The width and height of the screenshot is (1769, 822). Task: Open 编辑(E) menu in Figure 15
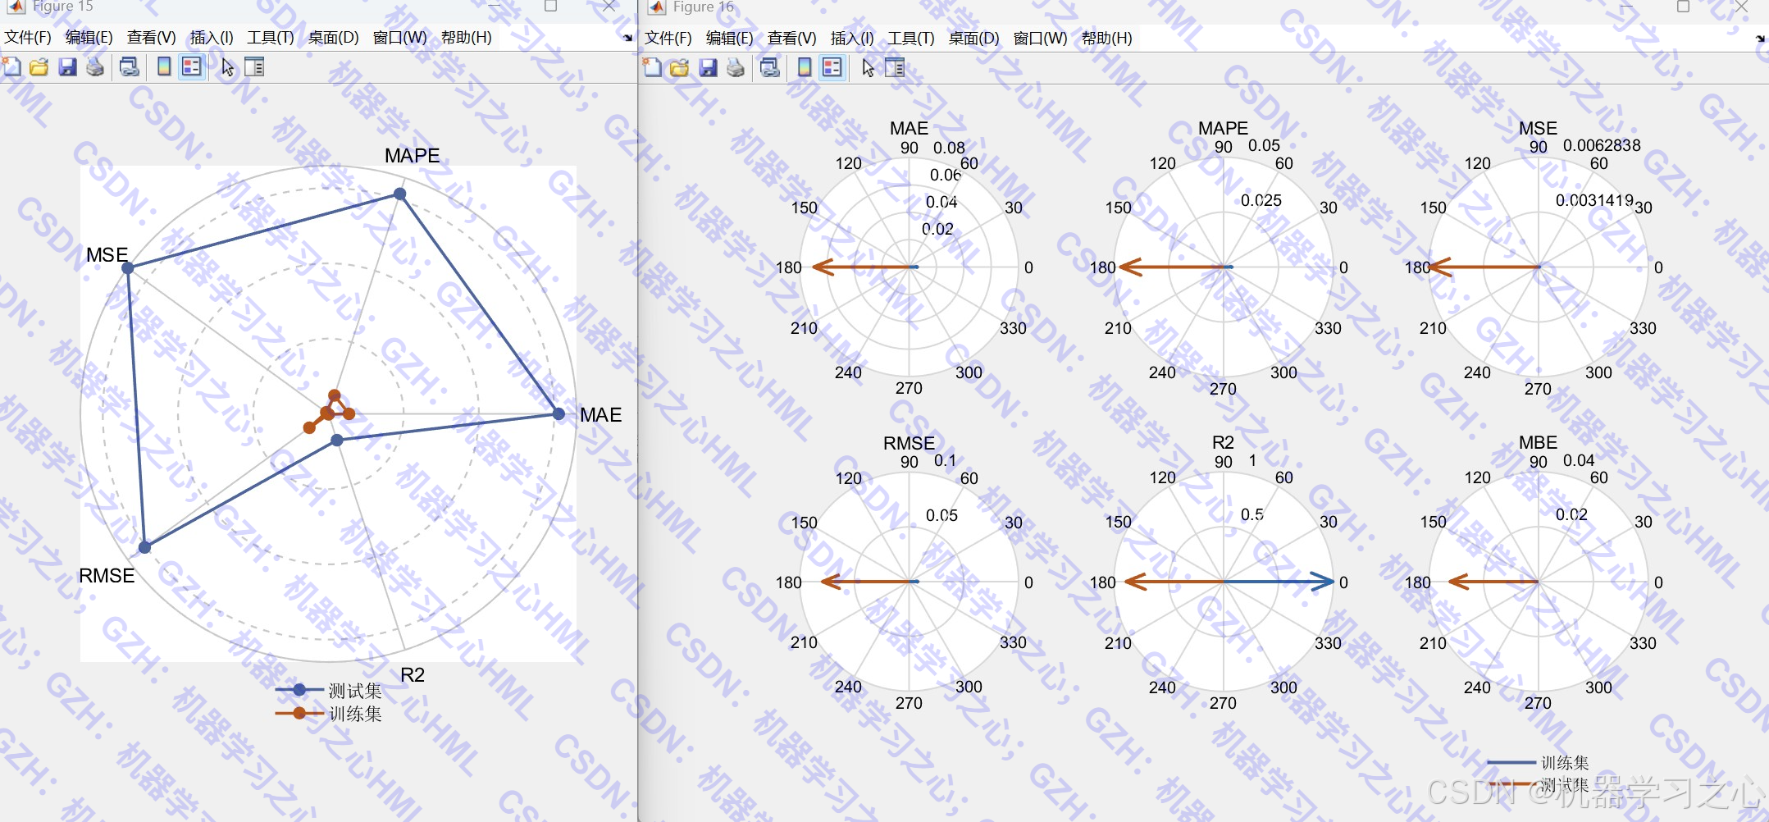click(x=89, y=37)
